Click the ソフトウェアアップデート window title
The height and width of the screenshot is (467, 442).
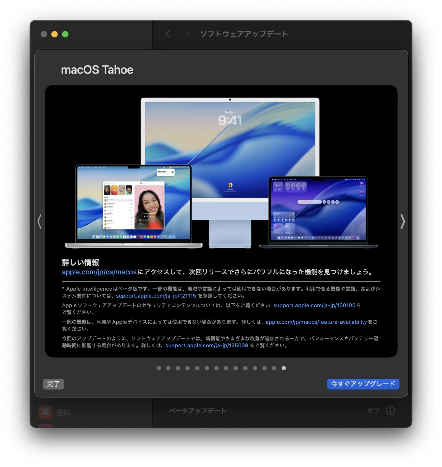click(244, 34)
